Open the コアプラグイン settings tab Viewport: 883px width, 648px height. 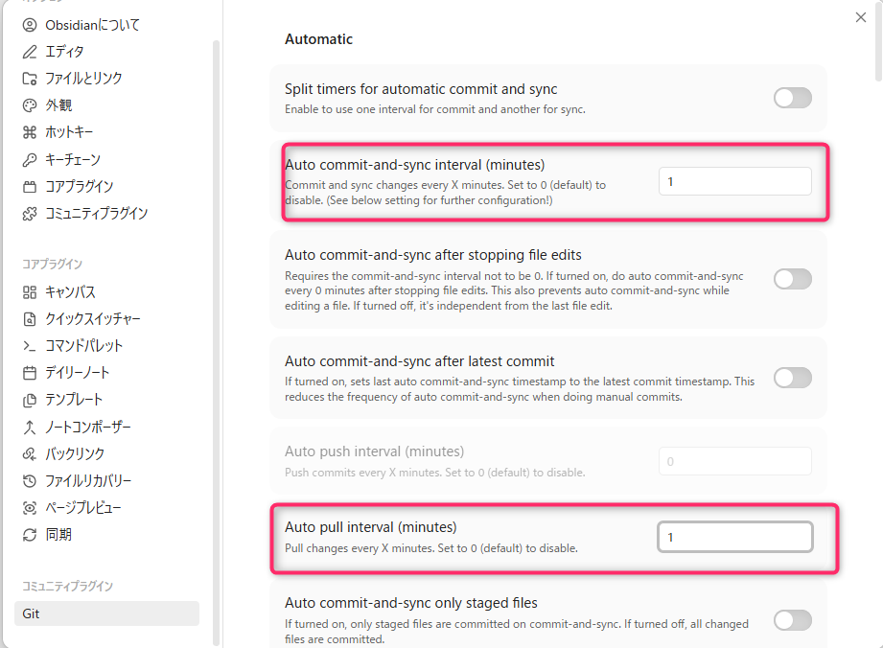tap(80, 187)
